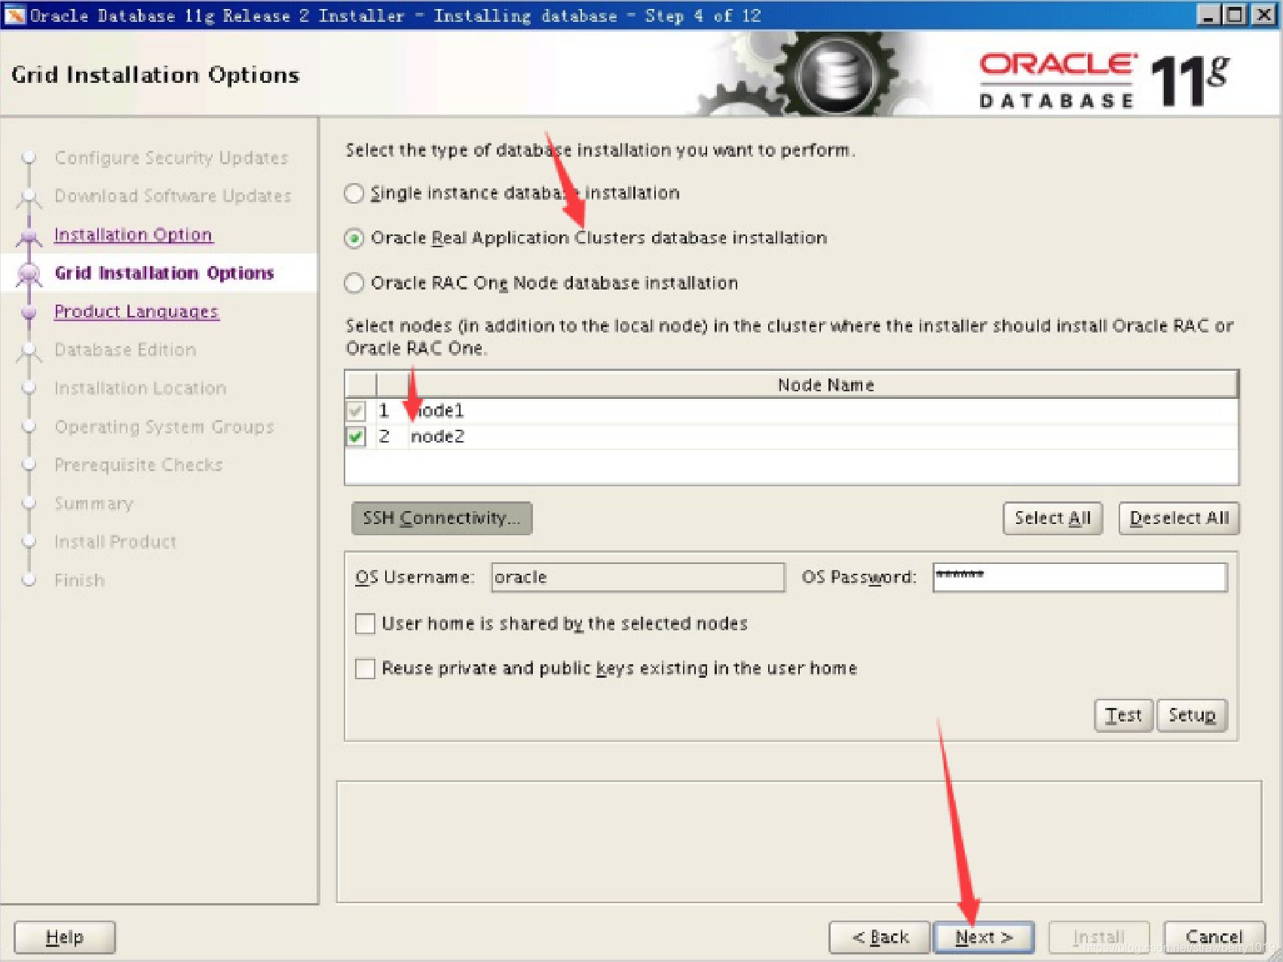This screenshot has width=1283, height=962.
Task: Open the Product Languages step link
Action: click(x=136, y=311)
